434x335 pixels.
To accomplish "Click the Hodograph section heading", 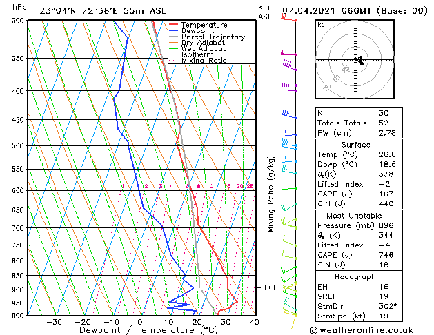I will pos(355,276).
